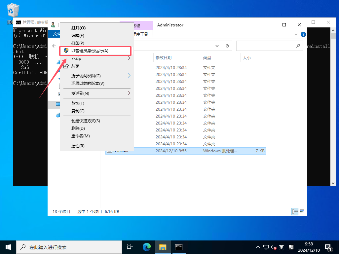Click the taskbar search box
339x254 pixels.
[x=69, y=247]
